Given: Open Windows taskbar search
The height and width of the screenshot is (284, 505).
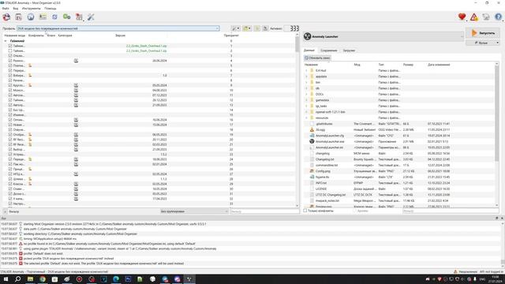Looking at the screenshot, I should (17, 279).
